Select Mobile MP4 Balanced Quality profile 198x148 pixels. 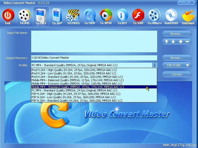tap(94, 80)
